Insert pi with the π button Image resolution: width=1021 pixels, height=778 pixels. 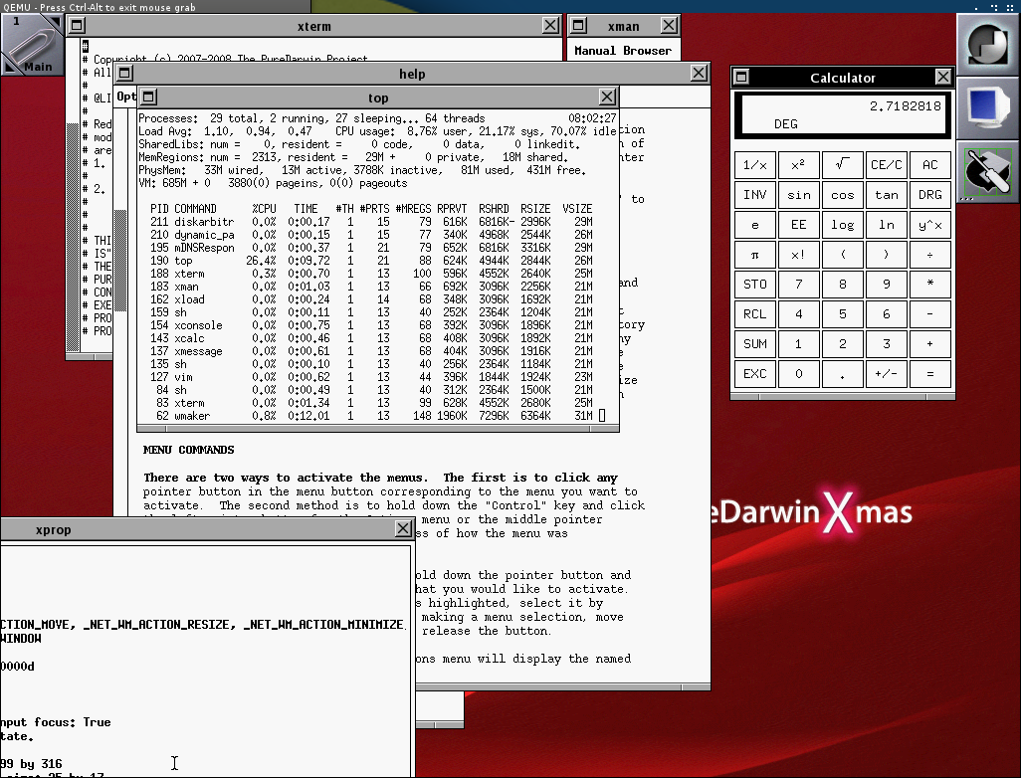(754, 255)
